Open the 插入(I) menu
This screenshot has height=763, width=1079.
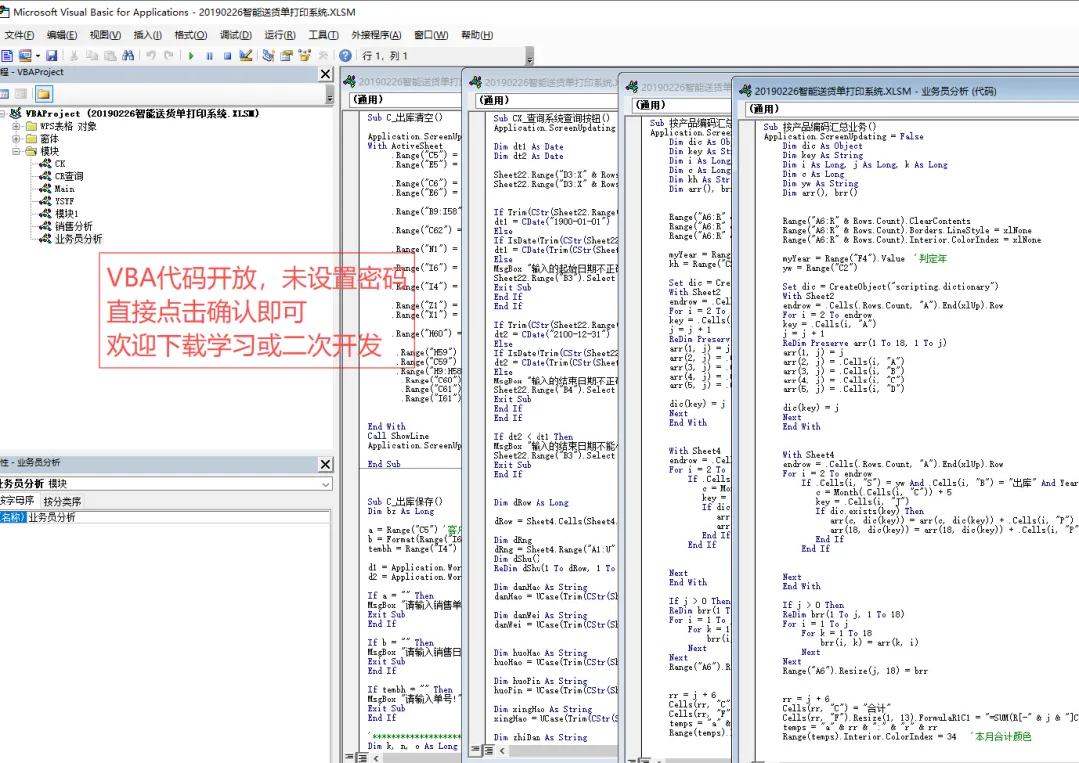coord(147,35)
